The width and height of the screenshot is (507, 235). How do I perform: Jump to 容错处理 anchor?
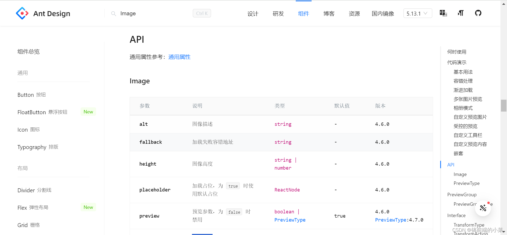(463, 81)
